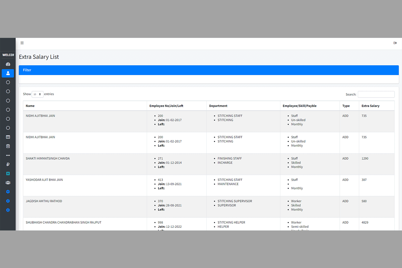Open the dashboard speedometer icon in the sidebar
This screenshot has width=402, height=268.
[8, 64]
